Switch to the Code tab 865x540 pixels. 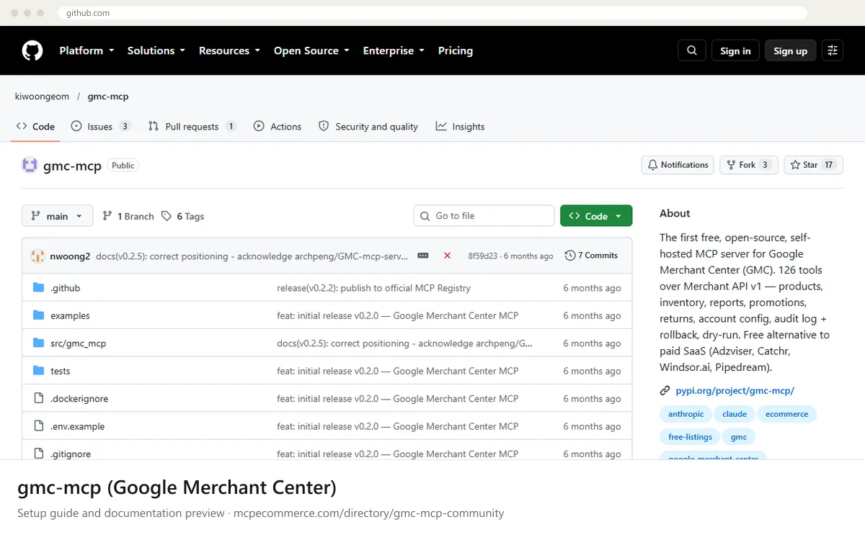[x=36, y=127]
